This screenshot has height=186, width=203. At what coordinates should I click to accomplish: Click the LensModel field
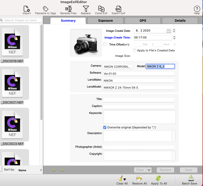[x=138, y=88]
